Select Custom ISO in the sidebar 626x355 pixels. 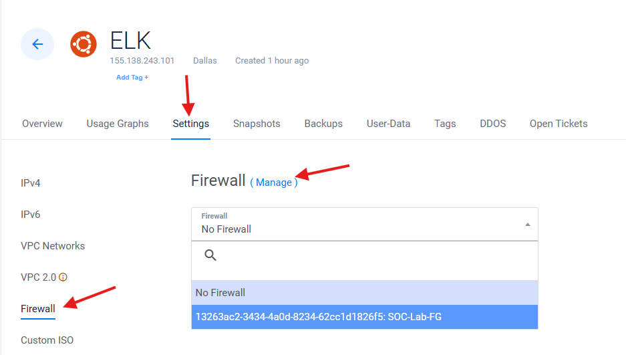pyautogui.click(x=47, y=340)
